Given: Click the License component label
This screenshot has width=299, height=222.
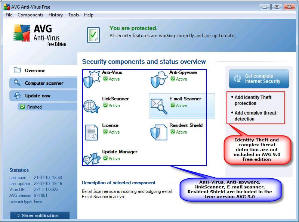Looking at the screenshot, I should click(110, 125).
